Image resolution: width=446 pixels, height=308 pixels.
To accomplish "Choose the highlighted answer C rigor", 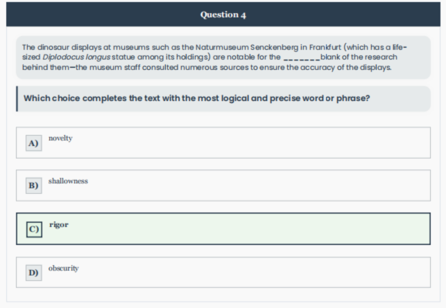I will click(223, 229).
